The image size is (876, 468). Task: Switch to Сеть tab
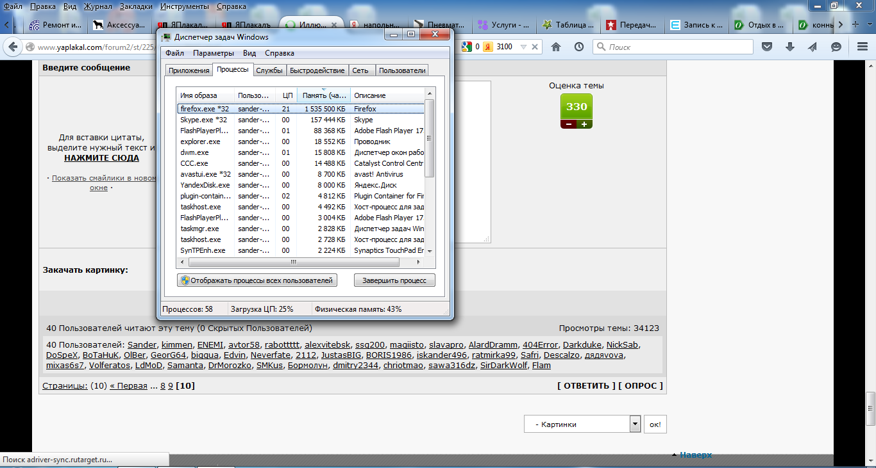(360, 70)
